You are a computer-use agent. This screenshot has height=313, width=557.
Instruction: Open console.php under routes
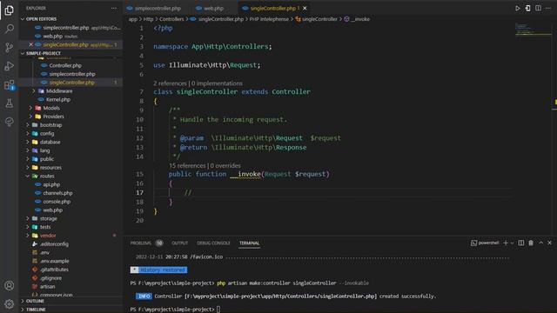pos(57,202)
